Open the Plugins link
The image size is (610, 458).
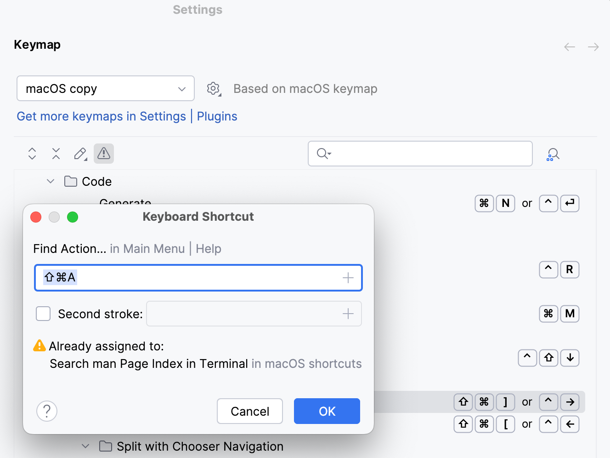pos(217,116)
